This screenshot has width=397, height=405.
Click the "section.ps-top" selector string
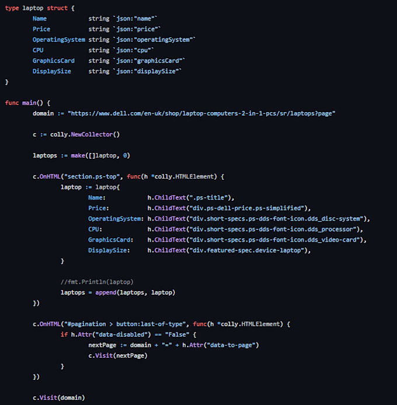click(92, 177)
